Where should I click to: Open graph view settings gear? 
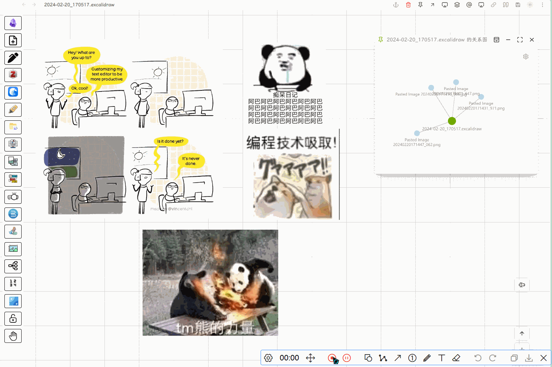pyautogui.click(x=526, y=57)
